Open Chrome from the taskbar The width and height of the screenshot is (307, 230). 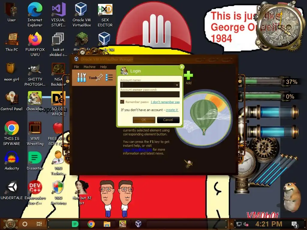[x=91, y=224]
